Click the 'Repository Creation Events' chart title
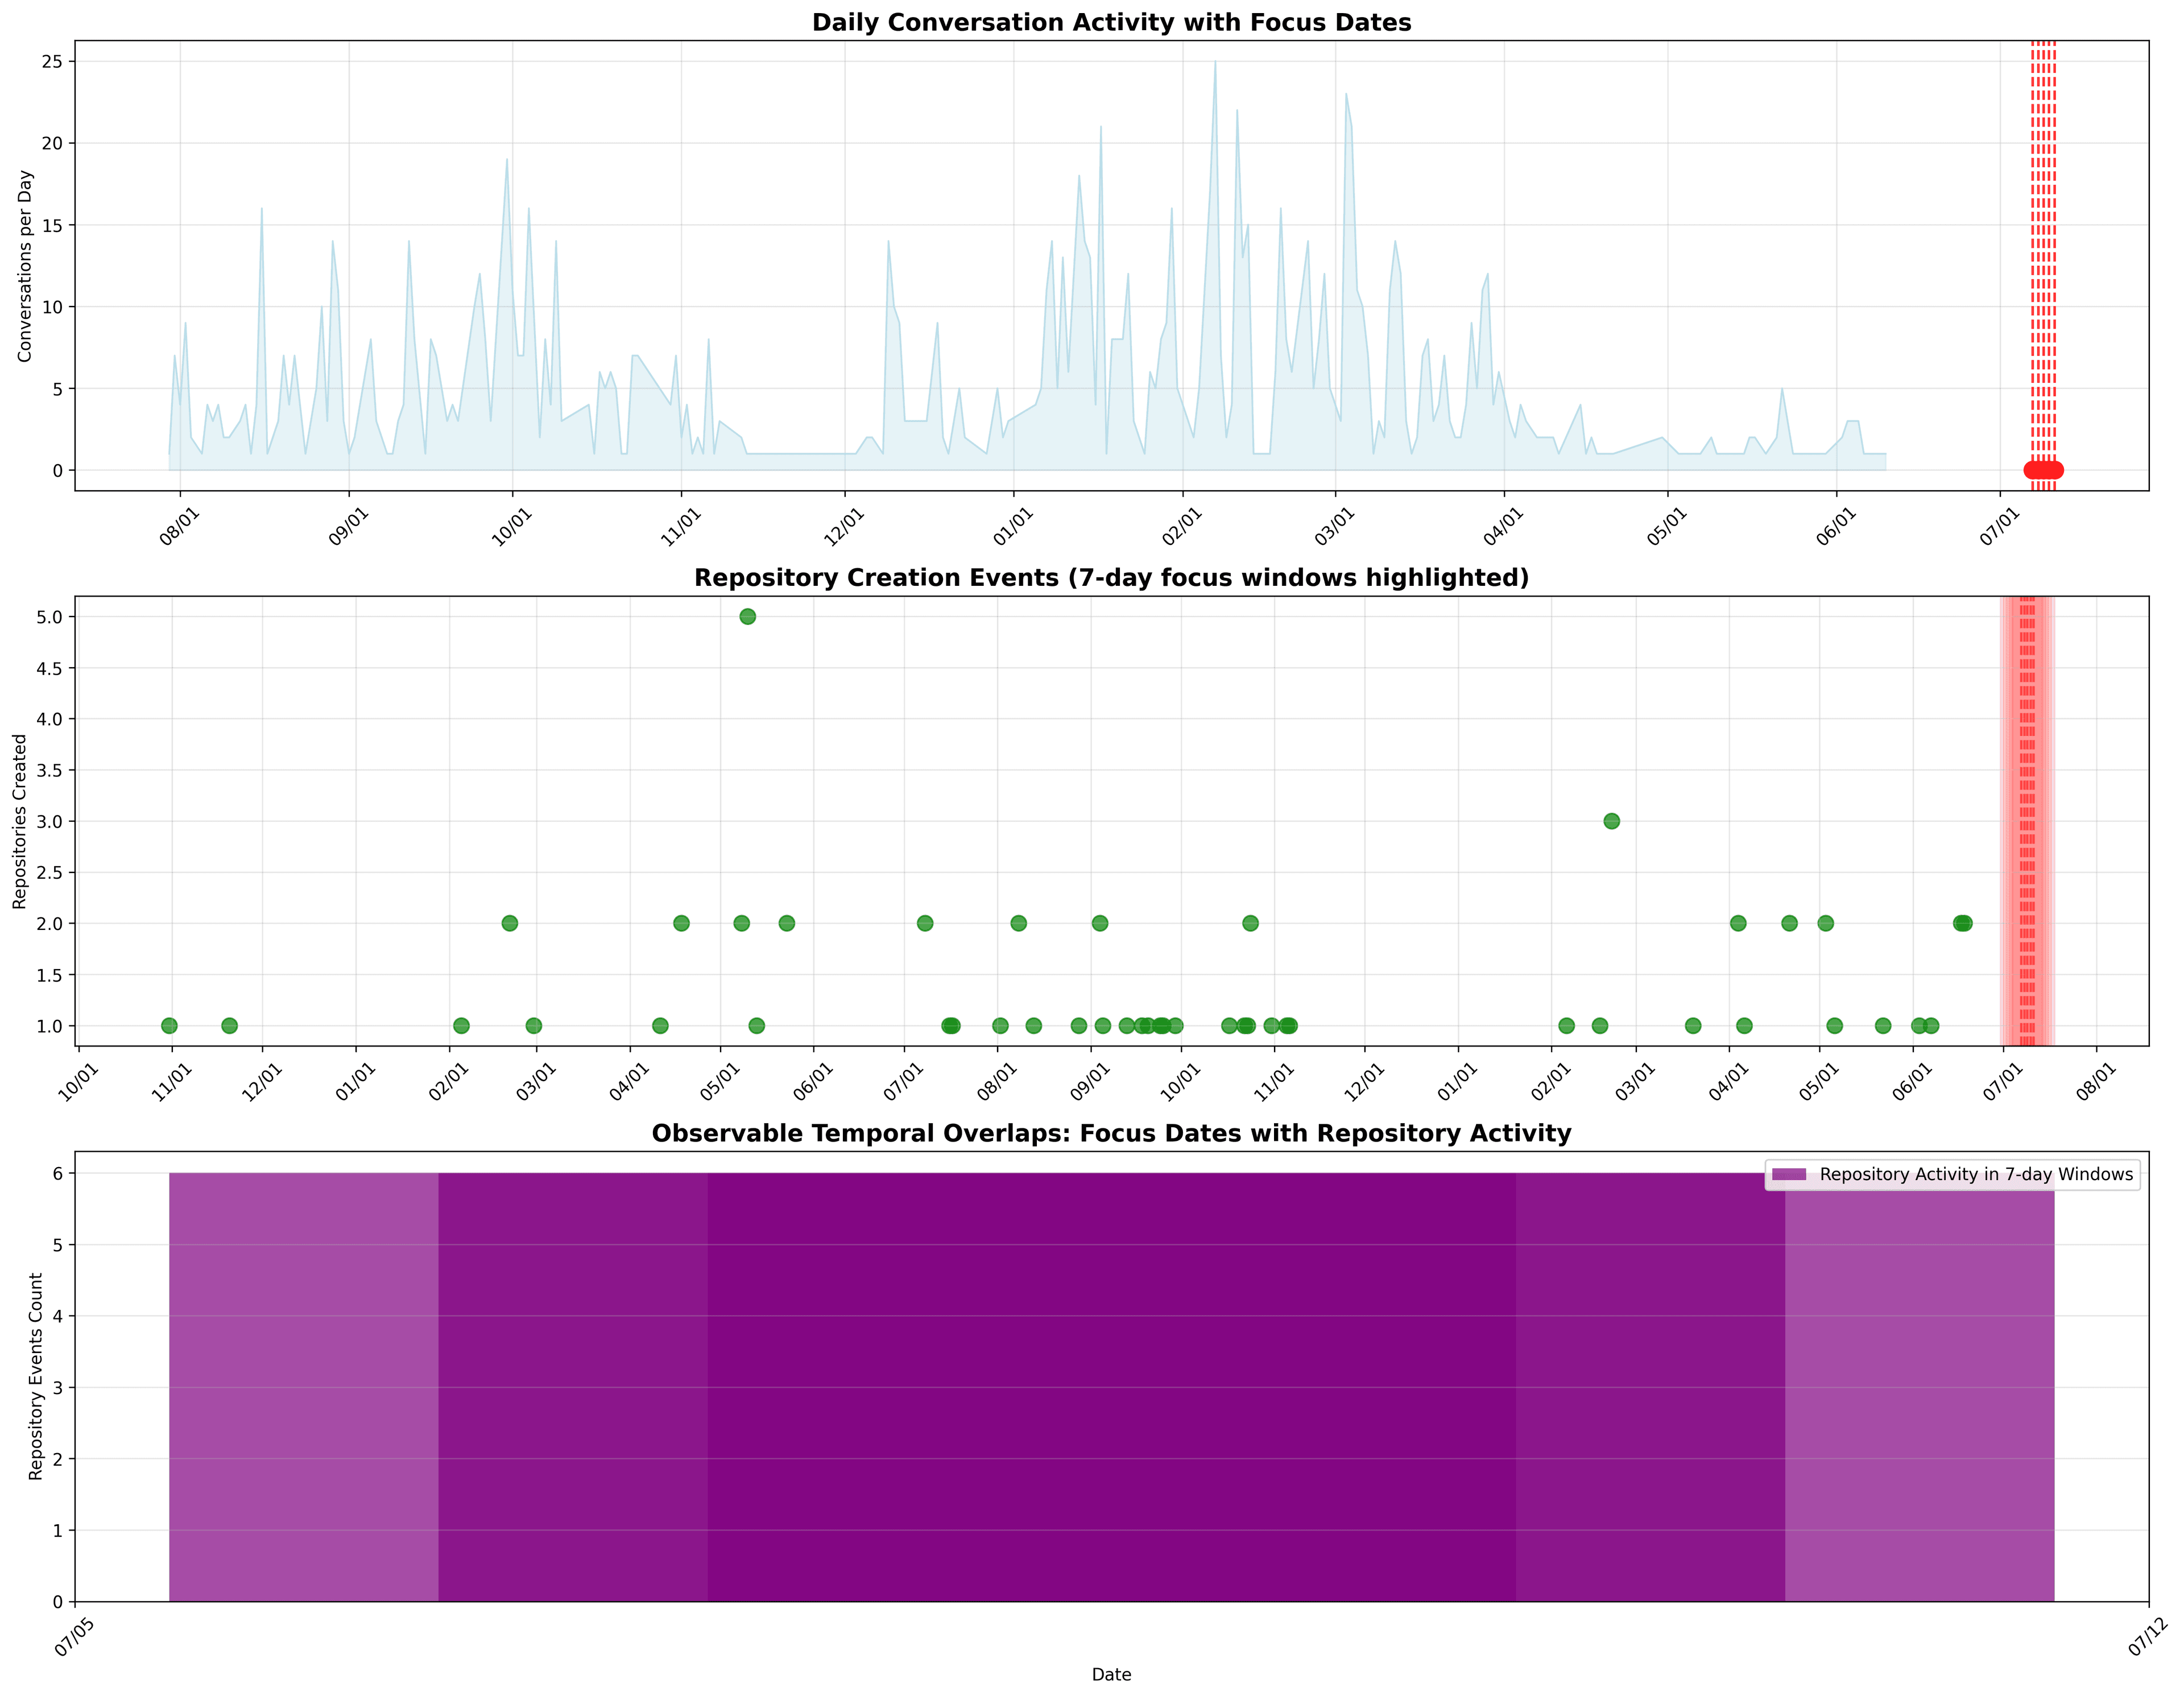This screenshot has width=2184, height=1696. coord(1111,577)
